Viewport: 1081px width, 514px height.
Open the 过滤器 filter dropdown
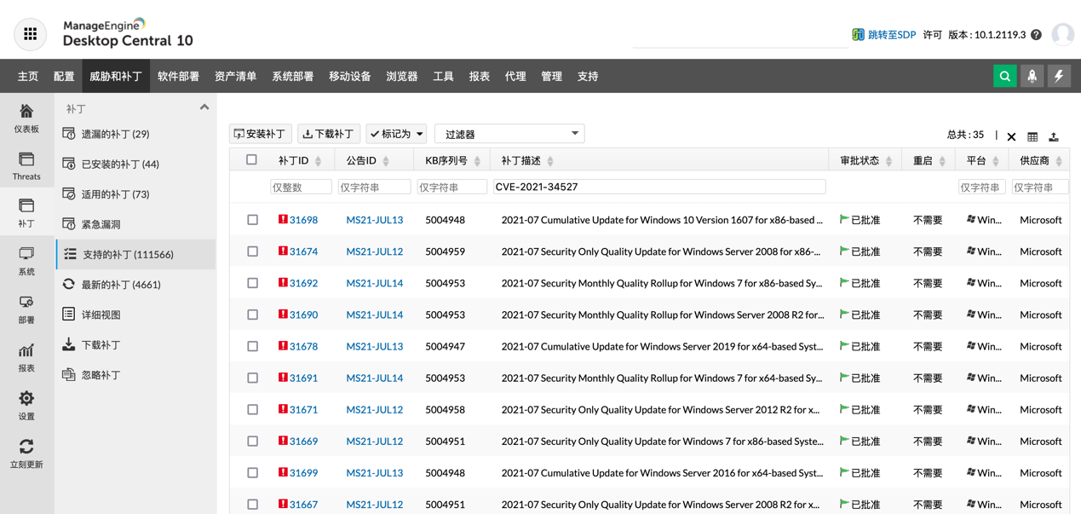(x=509, y=134)
